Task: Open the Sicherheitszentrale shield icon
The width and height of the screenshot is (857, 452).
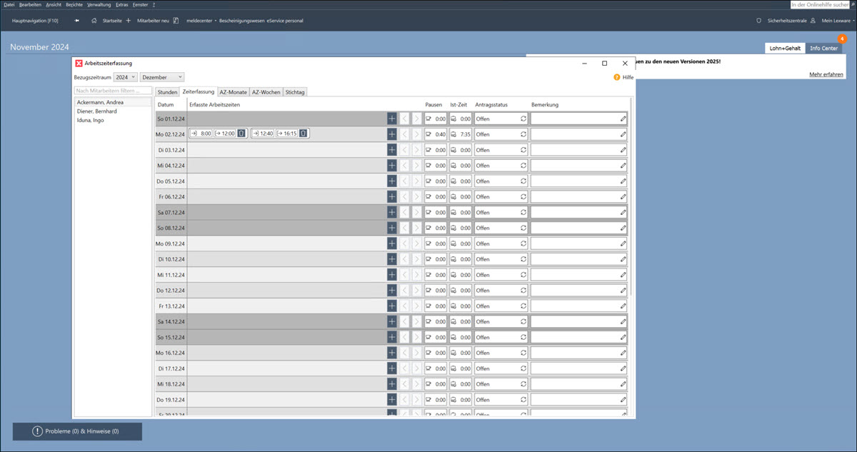Action: pos(758,21)
